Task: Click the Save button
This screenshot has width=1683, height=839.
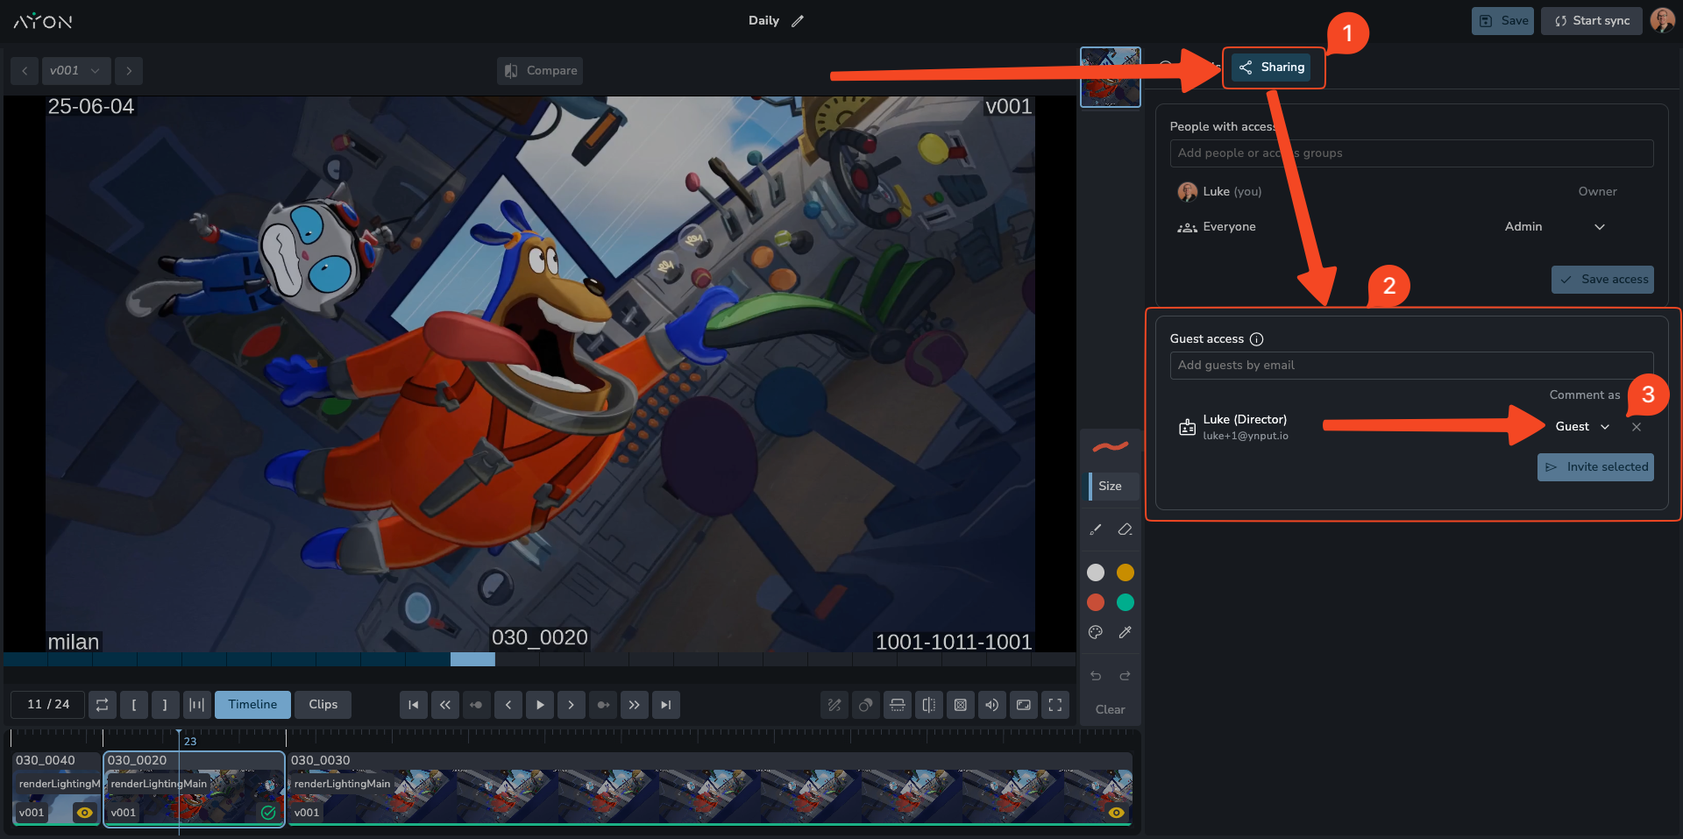Action: [1502, 21]
